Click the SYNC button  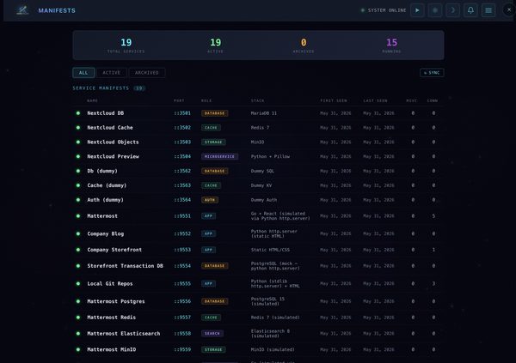pos(432,73)
